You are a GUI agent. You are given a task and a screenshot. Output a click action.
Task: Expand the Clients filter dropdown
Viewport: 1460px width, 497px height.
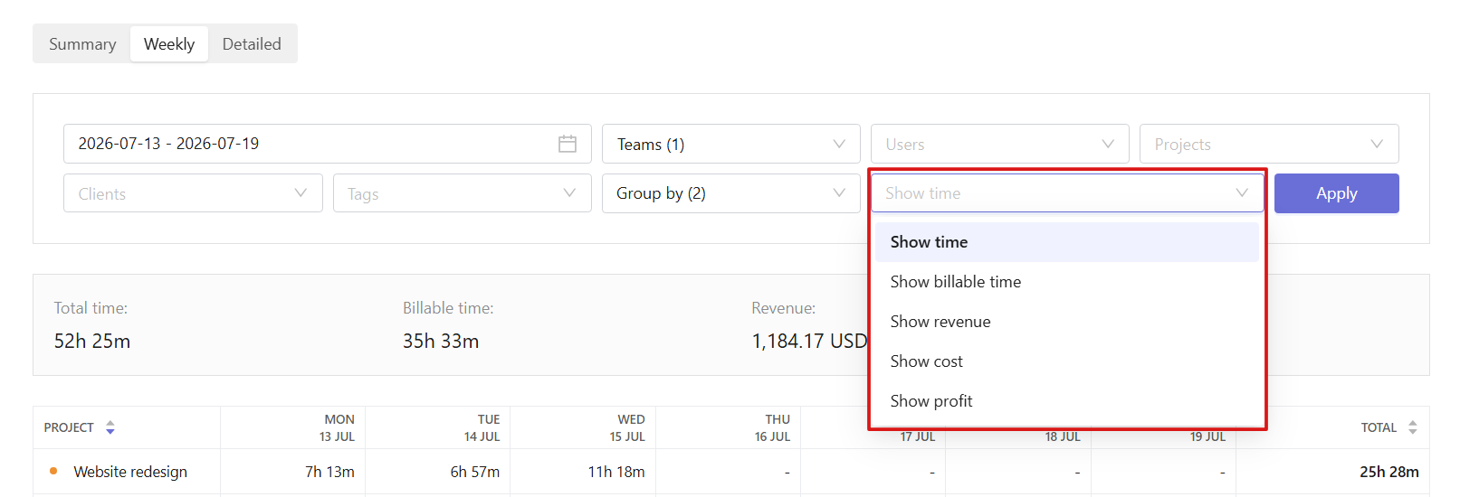pos(193,193)
